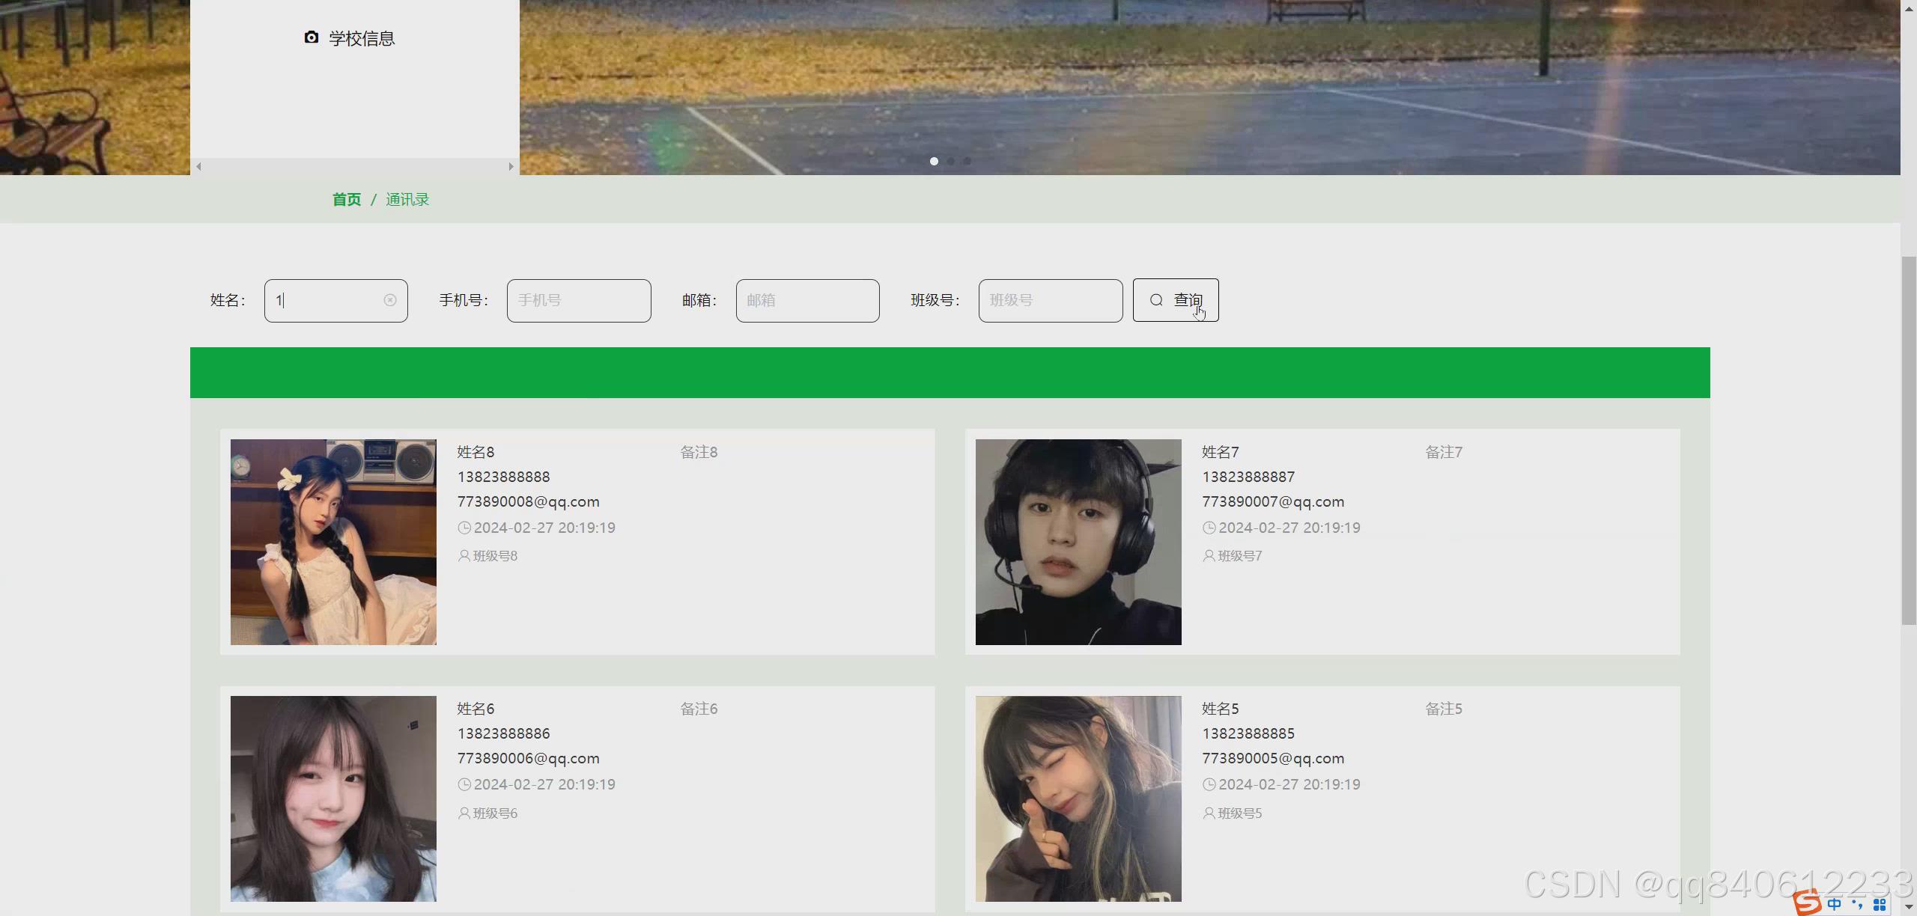This screenshot has width=1917, height=916.
Task: Click the 通讯录 breadcrumb link
Action: (407, 200)
